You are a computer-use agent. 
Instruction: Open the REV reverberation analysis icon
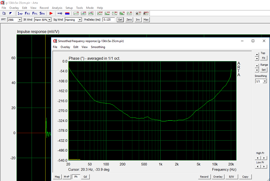115,13
